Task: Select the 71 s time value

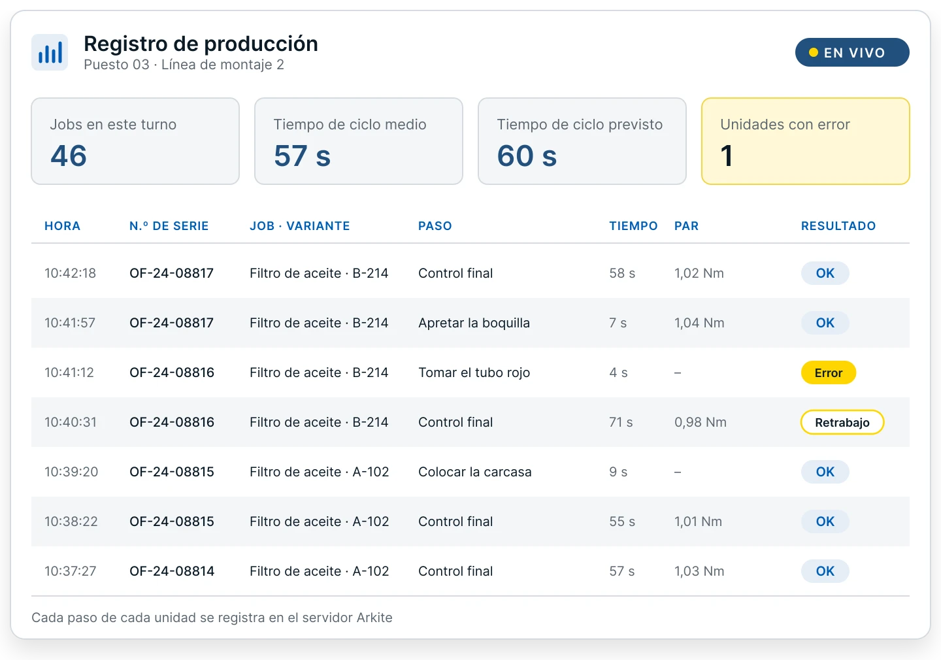Action: tap(621, 422)
